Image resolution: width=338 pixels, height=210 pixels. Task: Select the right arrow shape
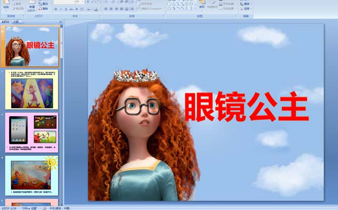pos(186,4)
